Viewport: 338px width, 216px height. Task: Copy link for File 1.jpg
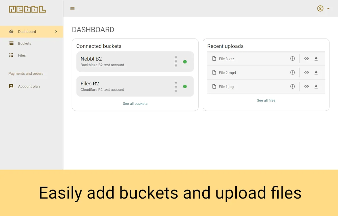[306, 87]
